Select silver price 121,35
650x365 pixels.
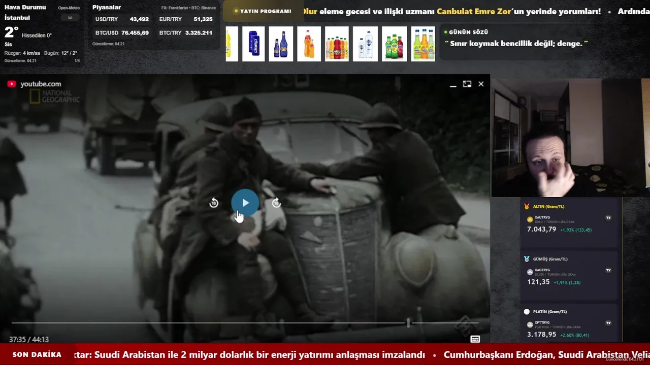(538, 282)
